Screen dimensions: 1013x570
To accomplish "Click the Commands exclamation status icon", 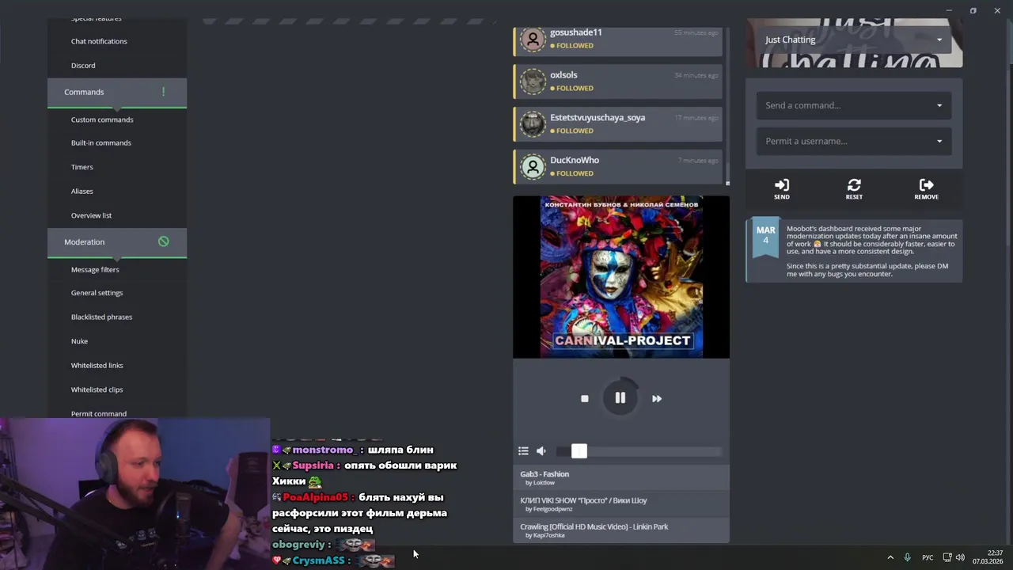I will [x=163, y=92].
